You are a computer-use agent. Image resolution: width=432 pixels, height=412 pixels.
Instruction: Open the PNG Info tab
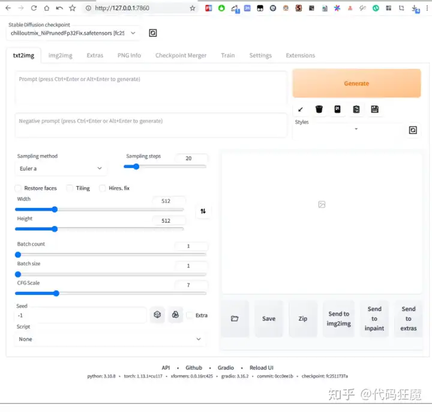click(x=129, y=55)
